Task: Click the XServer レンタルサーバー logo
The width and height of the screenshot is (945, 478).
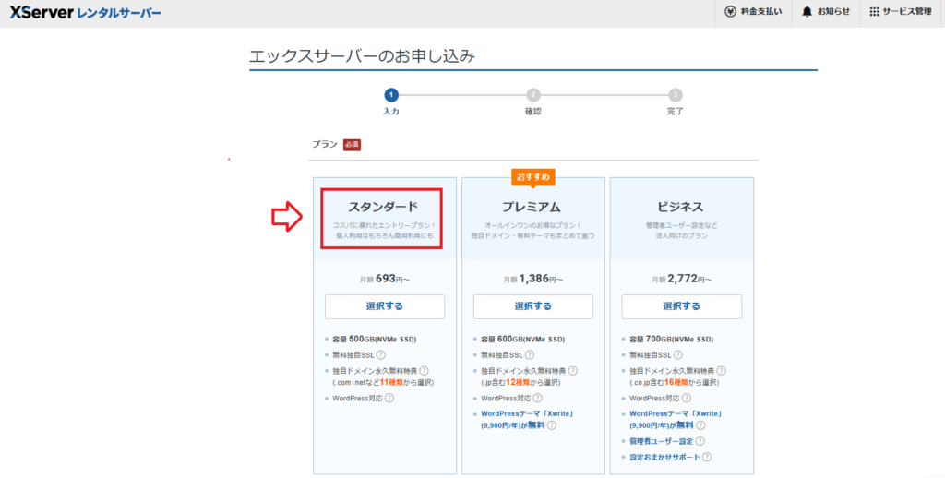Action: tap(85, 13)
